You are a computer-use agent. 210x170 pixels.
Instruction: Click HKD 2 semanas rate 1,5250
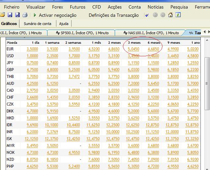pos(74,118)
